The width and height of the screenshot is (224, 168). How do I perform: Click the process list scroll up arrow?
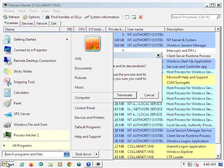coord(218,29)
